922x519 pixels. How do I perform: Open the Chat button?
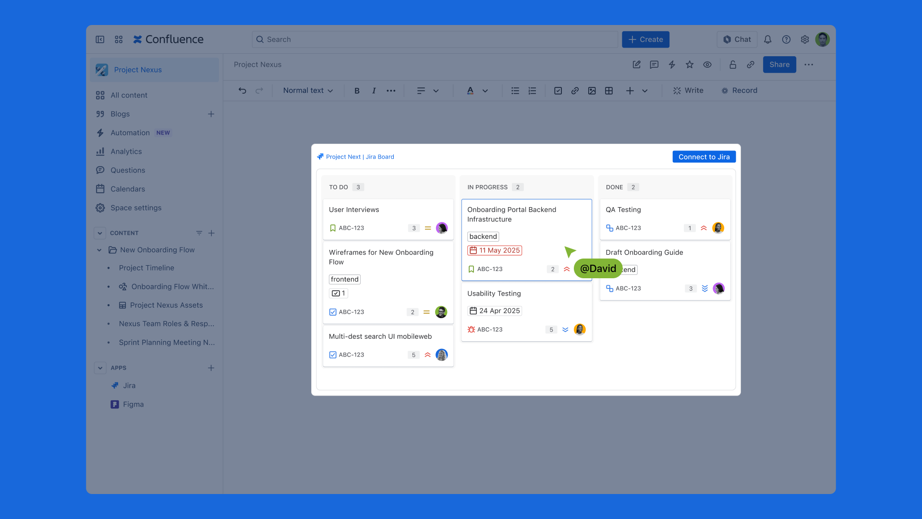point(737,39)
